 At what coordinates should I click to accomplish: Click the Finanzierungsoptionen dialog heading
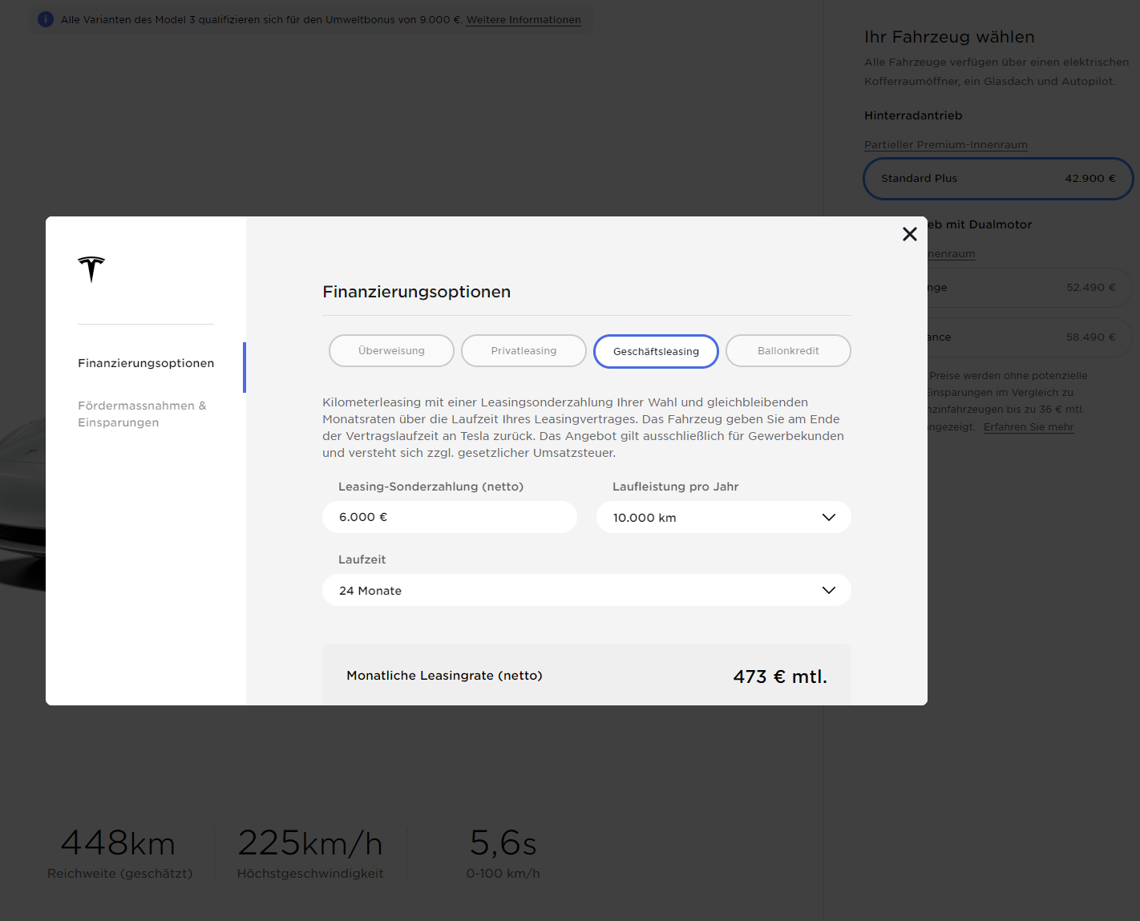417,292
